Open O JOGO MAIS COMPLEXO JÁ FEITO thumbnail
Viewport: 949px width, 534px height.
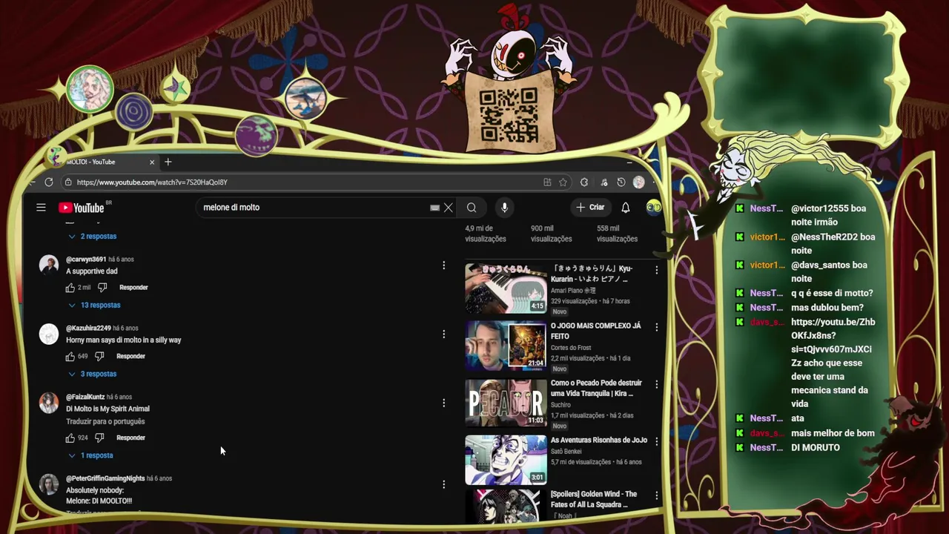tap(506, 345)
